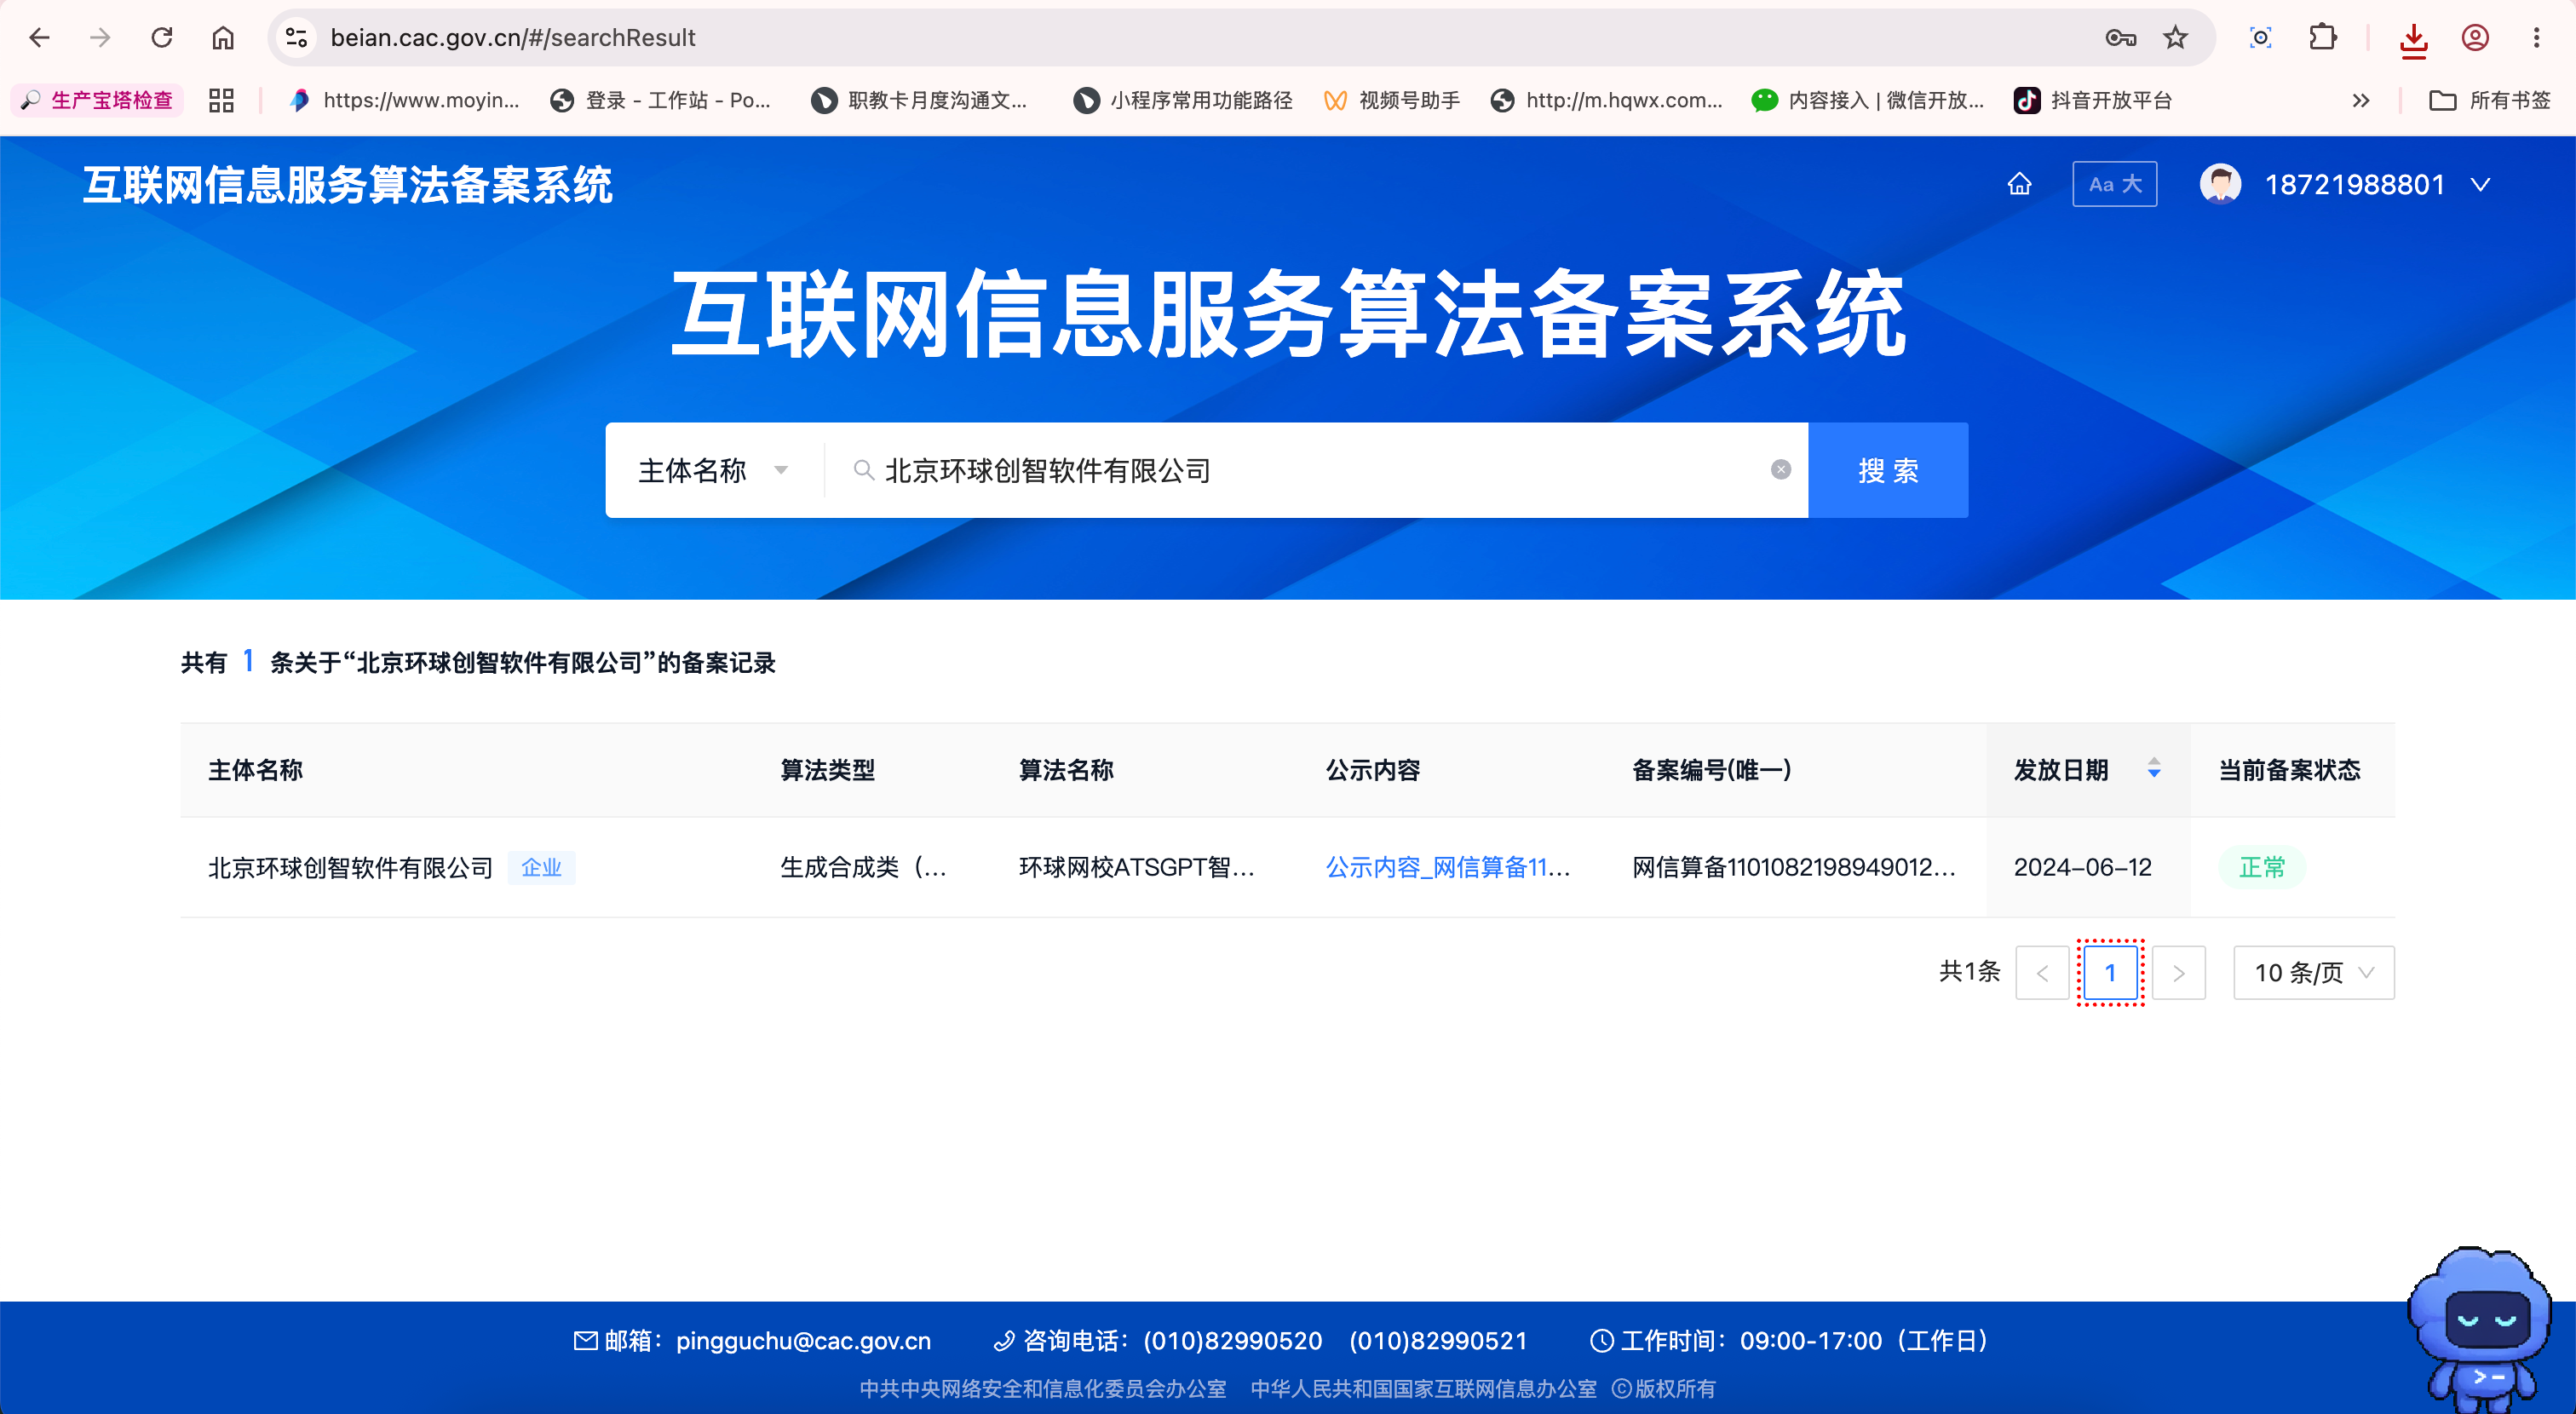Click the site home icon in header
Image resolution: width=2576 pixels, height=1414 pixels.
point(2020,184)
